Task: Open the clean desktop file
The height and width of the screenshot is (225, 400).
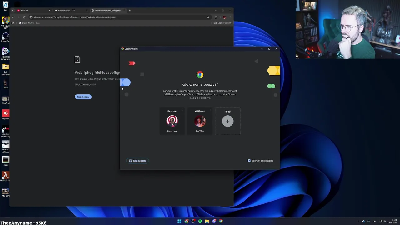Action: point(6,161)
